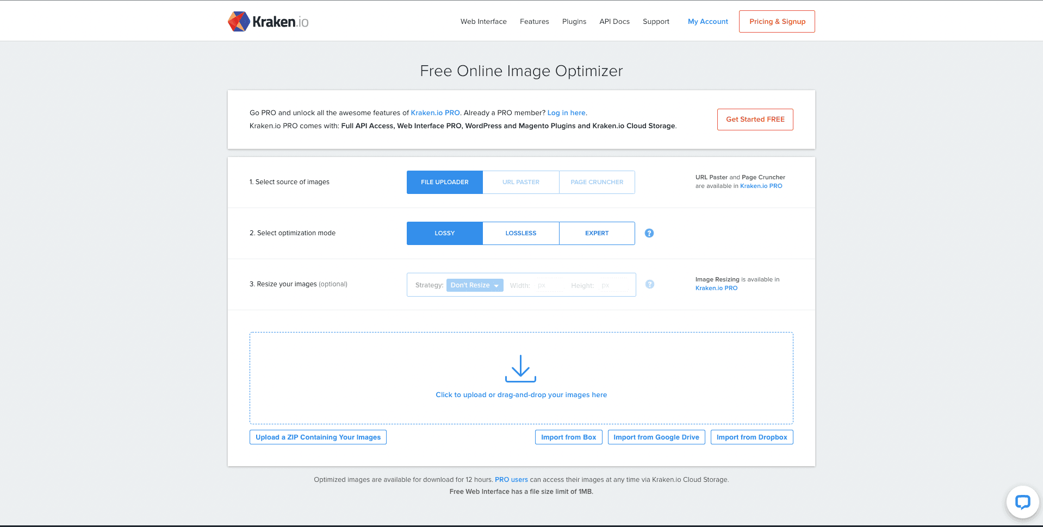Choose Expert optimization mode
Screen dimensions: 1043x527
[x=597, y=234]
